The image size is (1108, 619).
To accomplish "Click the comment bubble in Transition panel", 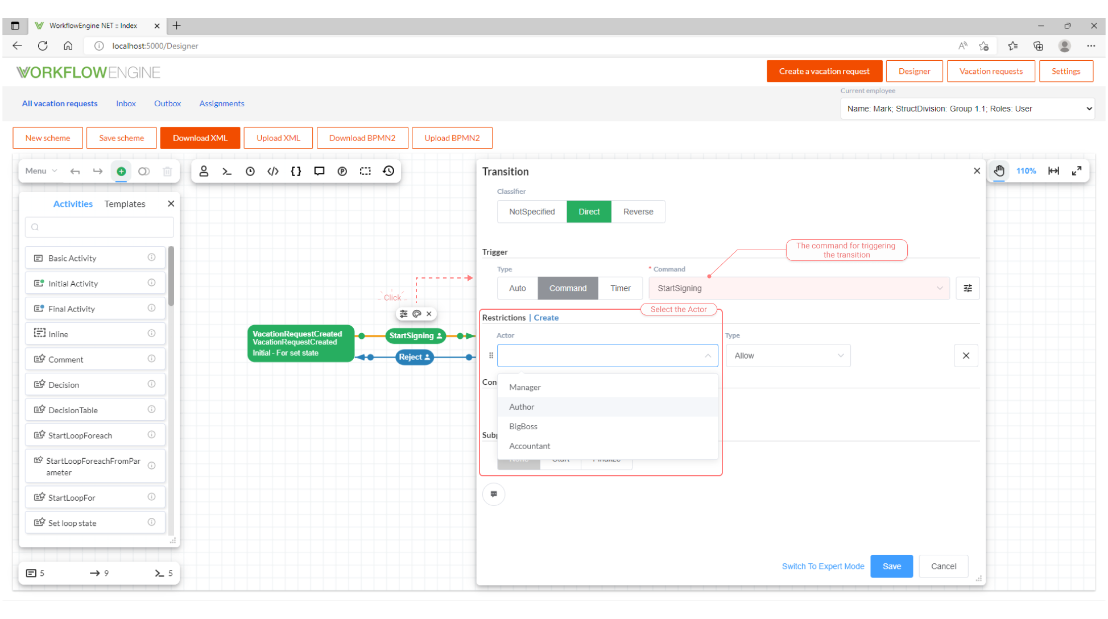I will point(494,494).
